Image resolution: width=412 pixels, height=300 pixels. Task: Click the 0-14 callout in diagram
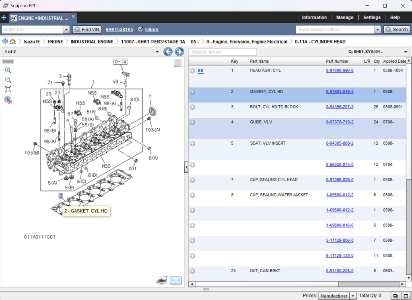[120, 61]
